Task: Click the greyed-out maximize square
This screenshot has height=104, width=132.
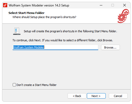Action: [x=113, y=5]
